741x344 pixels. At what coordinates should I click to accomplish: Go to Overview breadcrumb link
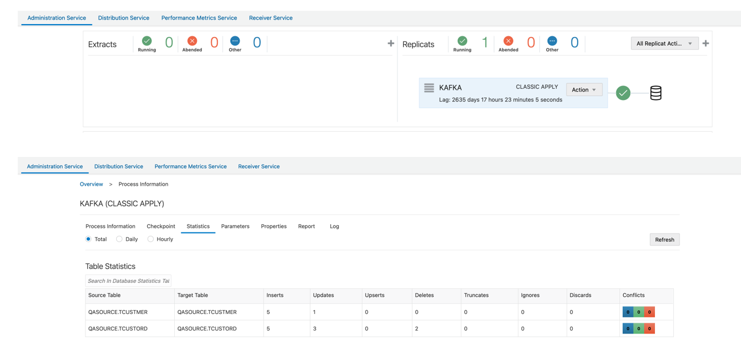pyautogui.click(x=91, y=184)
